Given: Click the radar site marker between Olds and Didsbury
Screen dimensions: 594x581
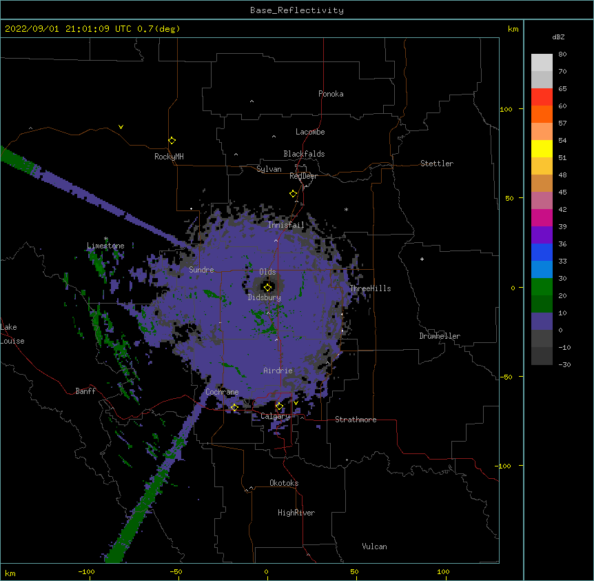Looking at the screenshot, I should click(267, 288).
